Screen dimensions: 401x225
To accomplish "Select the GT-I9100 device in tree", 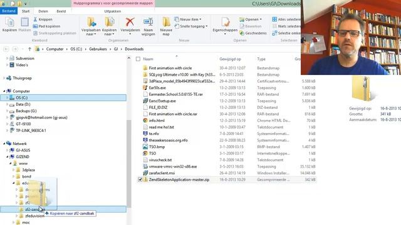I will (x=23, y=124).
